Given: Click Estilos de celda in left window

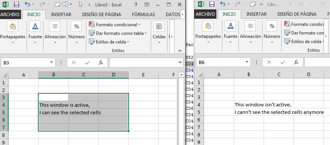Looking at the screenshot, I should (109, 42).
